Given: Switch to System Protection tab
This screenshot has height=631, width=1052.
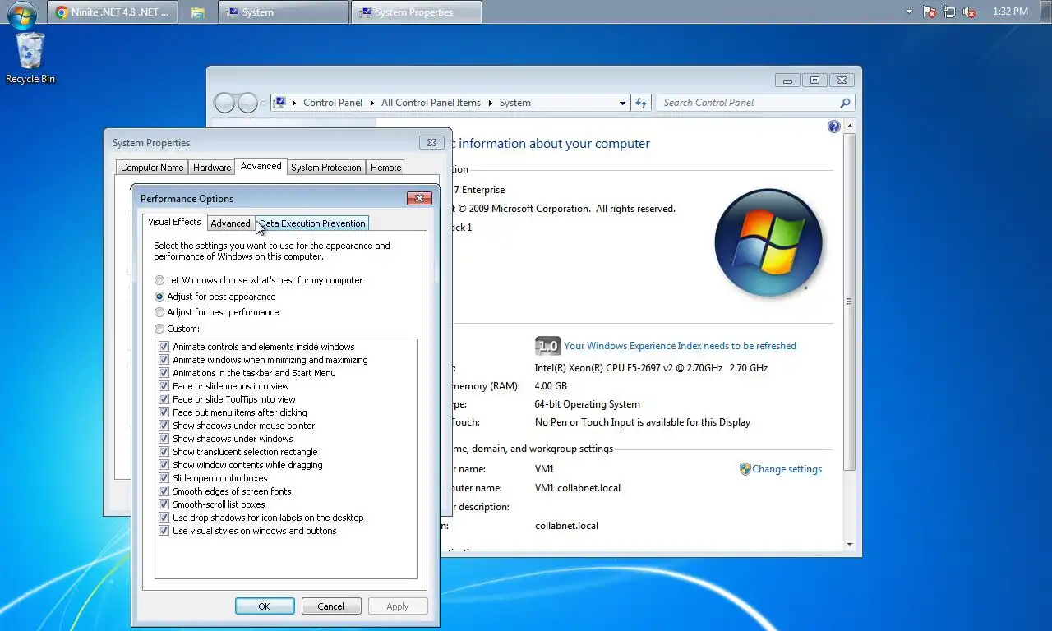Looking at the screenshot, I should click(x=326, y=167).
